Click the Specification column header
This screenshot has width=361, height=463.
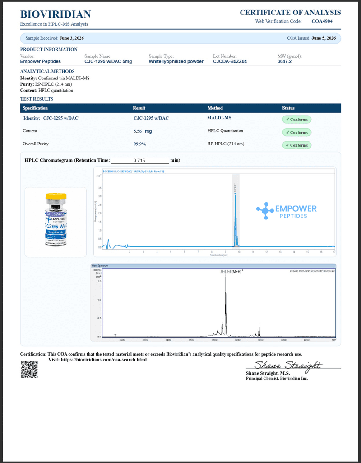pos(35,108)
